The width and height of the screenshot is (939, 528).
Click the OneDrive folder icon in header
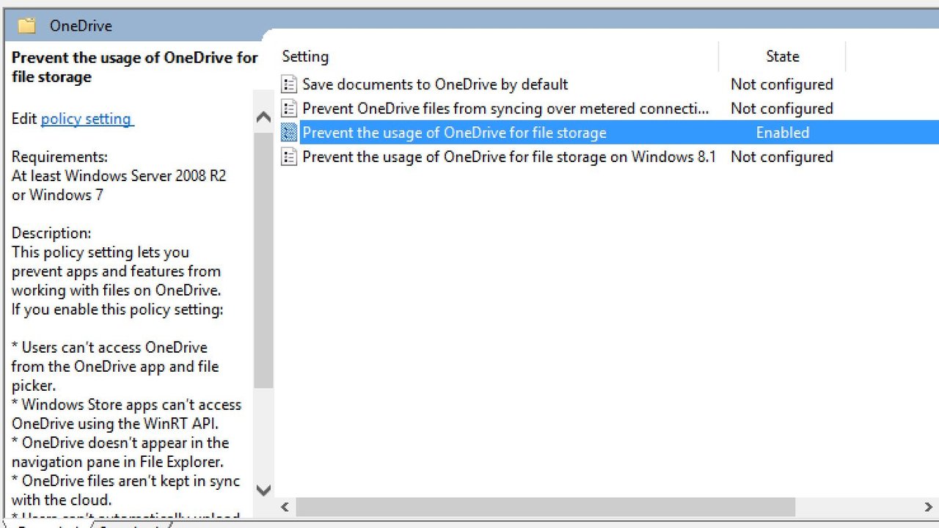[27, 26]
